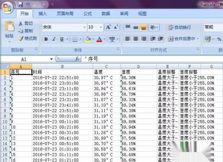Expand underline style dropdown arrow

pos(67,39)
